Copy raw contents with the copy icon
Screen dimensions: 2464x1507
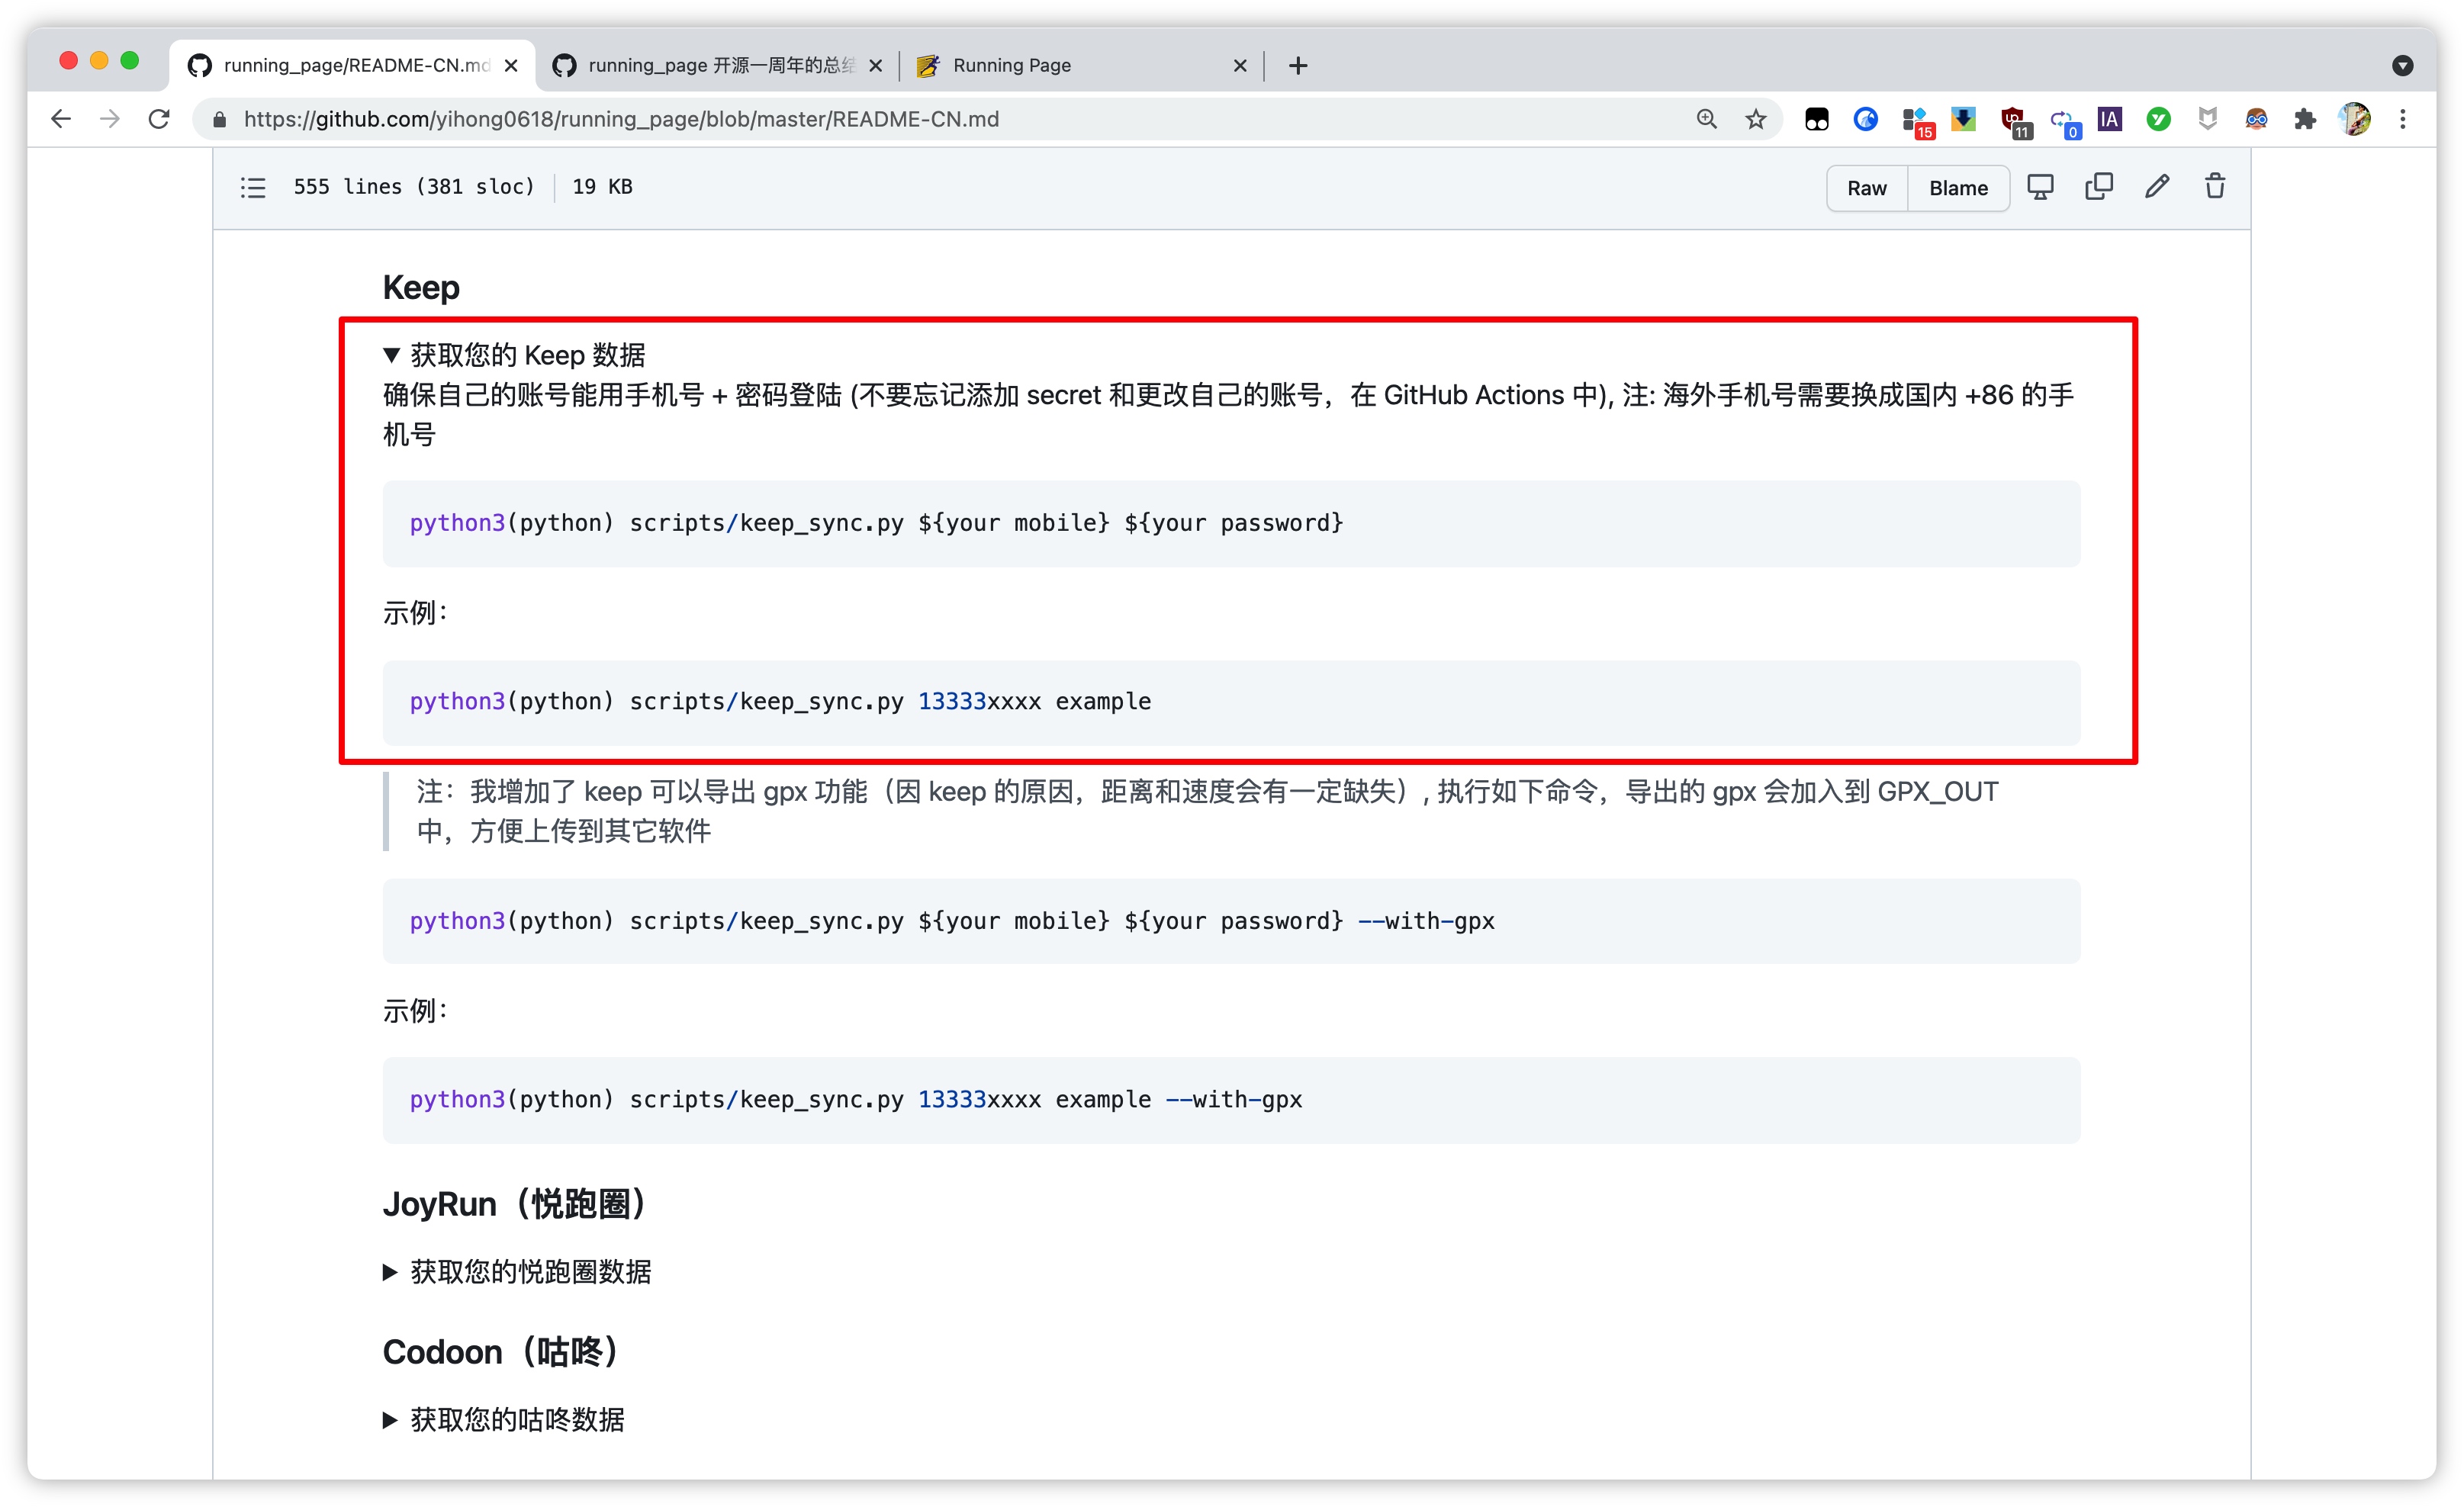(x=2098, y=187)
